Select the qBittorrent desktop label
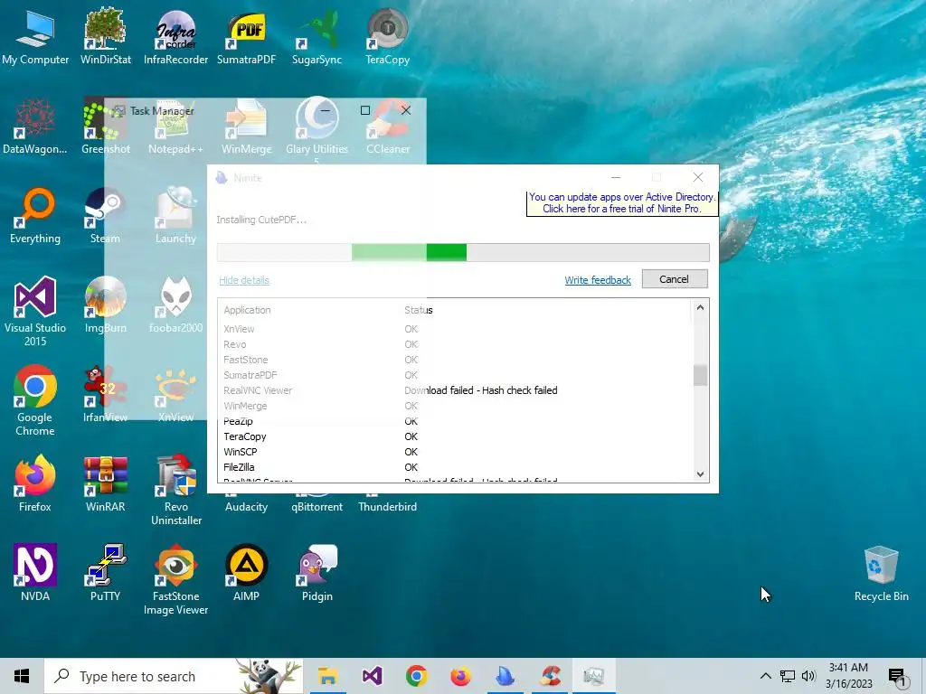The image size is (926, 694). pyautogui.click(x=317, y=506)
